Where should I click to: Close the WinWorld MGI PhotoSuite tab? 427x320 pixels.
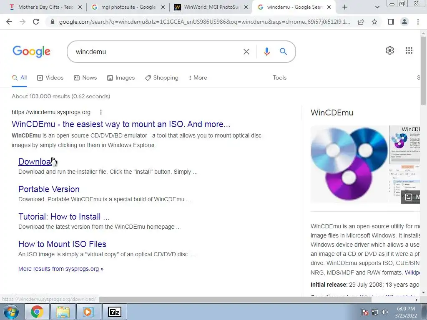(246, 7)
